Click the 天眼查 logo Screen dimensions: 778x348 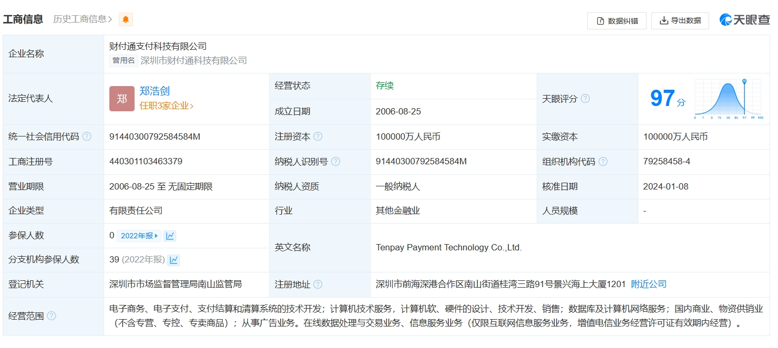(x=744, y=20)
